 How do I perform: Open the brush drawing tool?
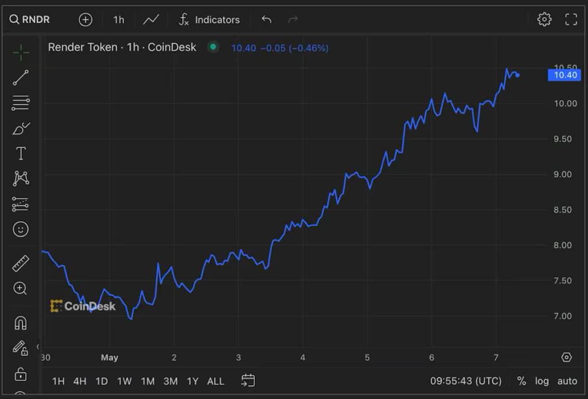(x=21, y=128)
